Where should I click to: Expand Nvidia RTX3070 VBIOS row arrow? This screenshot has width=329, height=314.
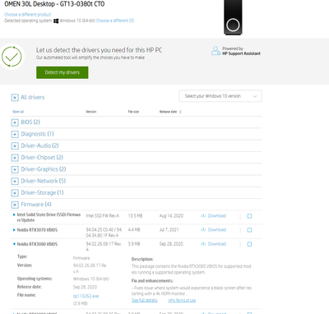(14, 230)
